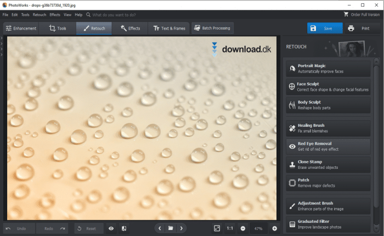Open the Graduated Filter tool

329,224
